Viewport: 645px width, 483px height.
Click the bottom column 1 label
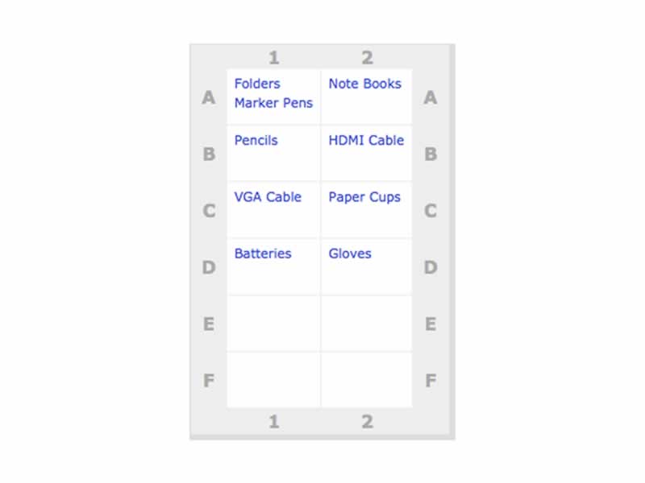274,422
